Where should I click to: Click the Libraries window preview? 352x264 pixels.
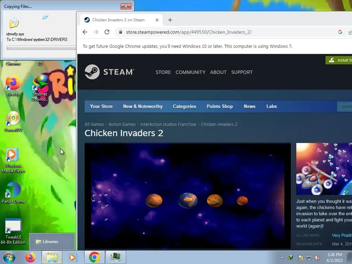tap(52, 242)
